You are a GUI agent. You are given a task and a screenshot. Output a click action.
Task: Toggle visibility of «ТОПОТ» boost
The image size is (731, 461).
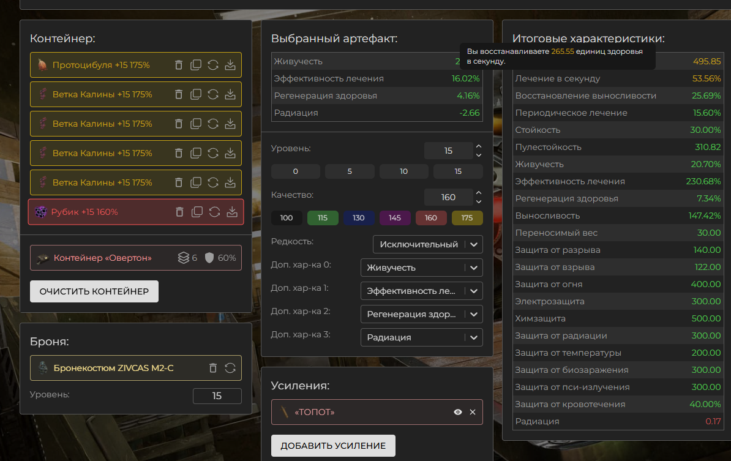pos(458,412)
